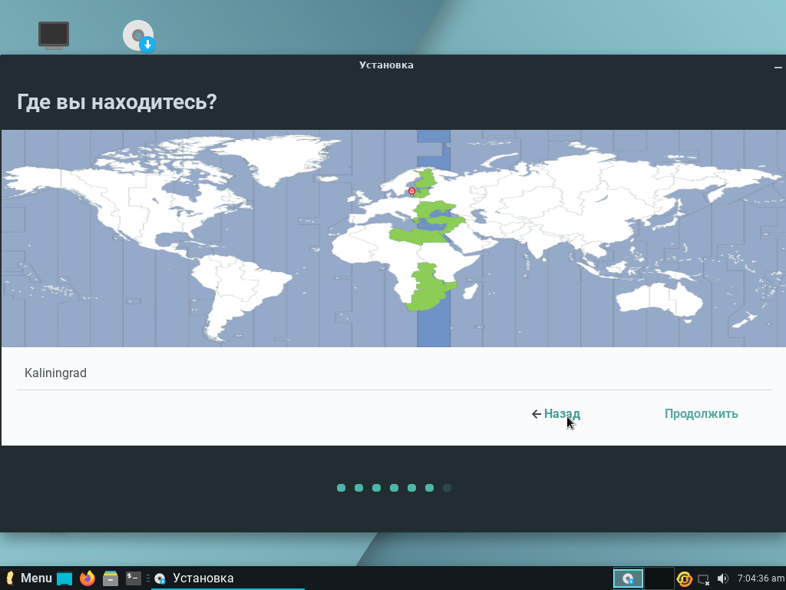Launch the terminal from the taskbar

coord(134,578)
